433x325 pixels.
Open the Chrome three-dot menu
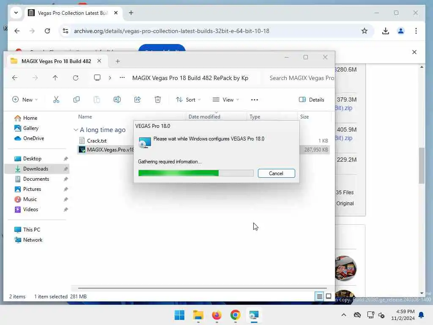coord(416,31)
